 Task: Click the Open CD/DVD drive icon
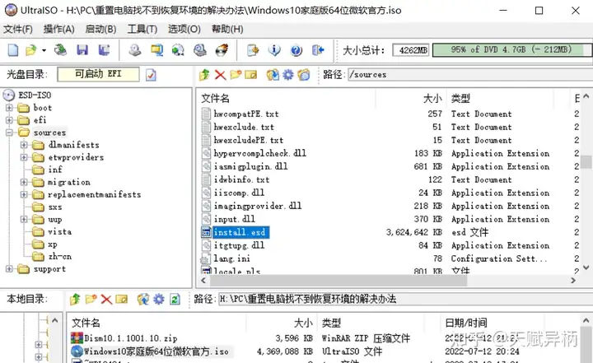60,50
